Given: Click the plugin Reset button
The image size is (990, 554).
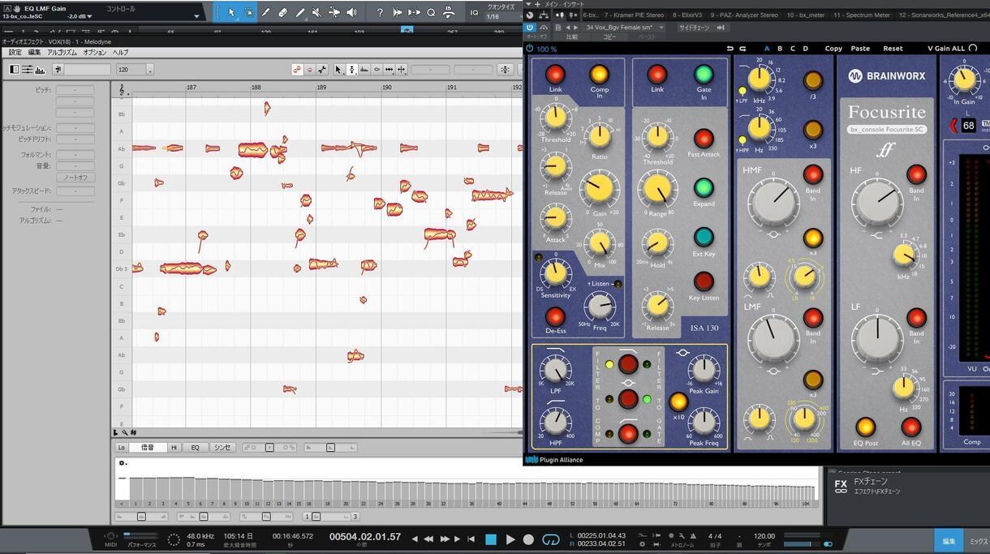Looking at the screenshot, I should (x=893, y=49).
